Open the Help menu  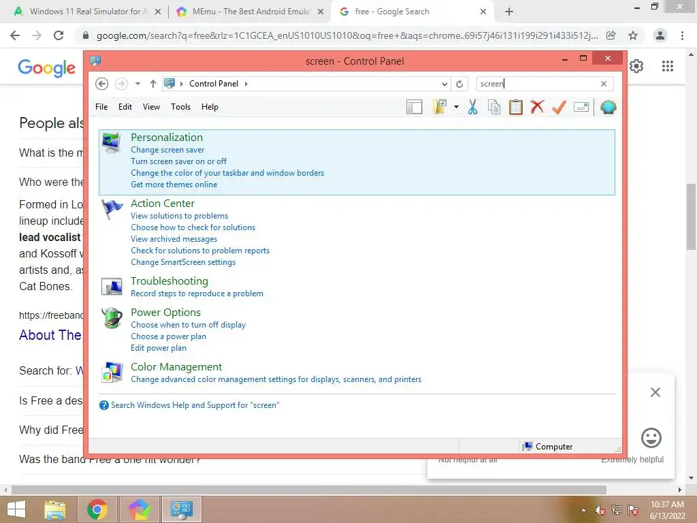[210, 107]
